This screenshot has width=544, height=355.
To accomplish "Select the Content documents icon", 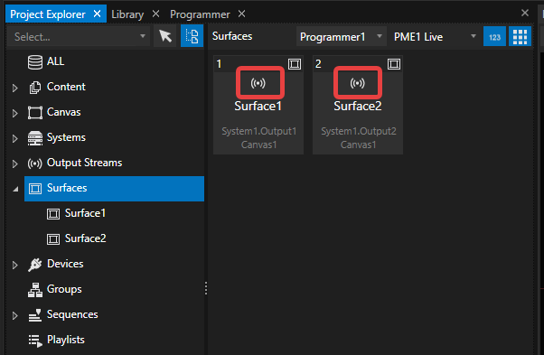I will point(35,88).
